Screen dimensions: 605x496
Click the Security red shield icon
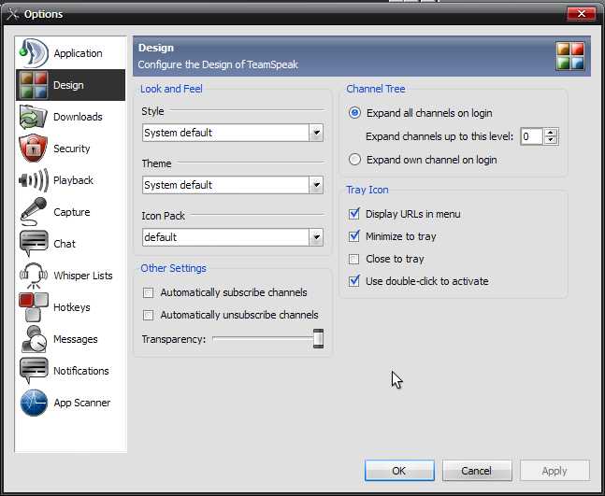coord(33,149)
